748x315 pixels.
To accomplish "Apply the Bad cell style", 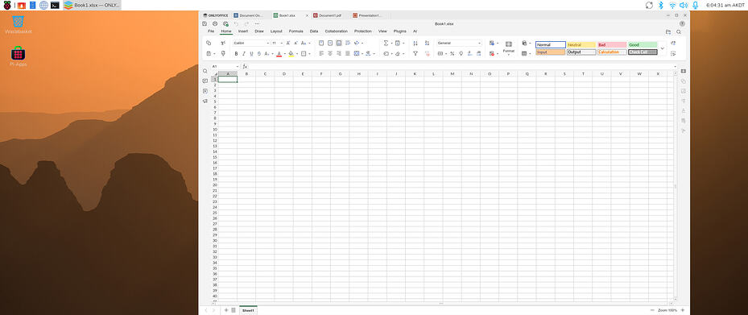I will 612,45.
